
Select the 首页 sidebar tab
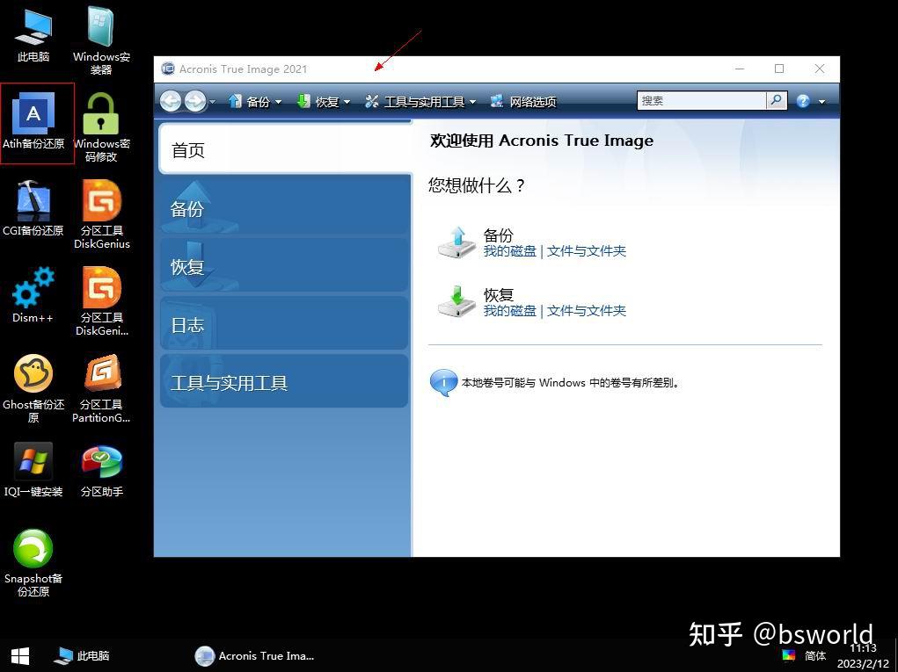[x=285, y=150]
